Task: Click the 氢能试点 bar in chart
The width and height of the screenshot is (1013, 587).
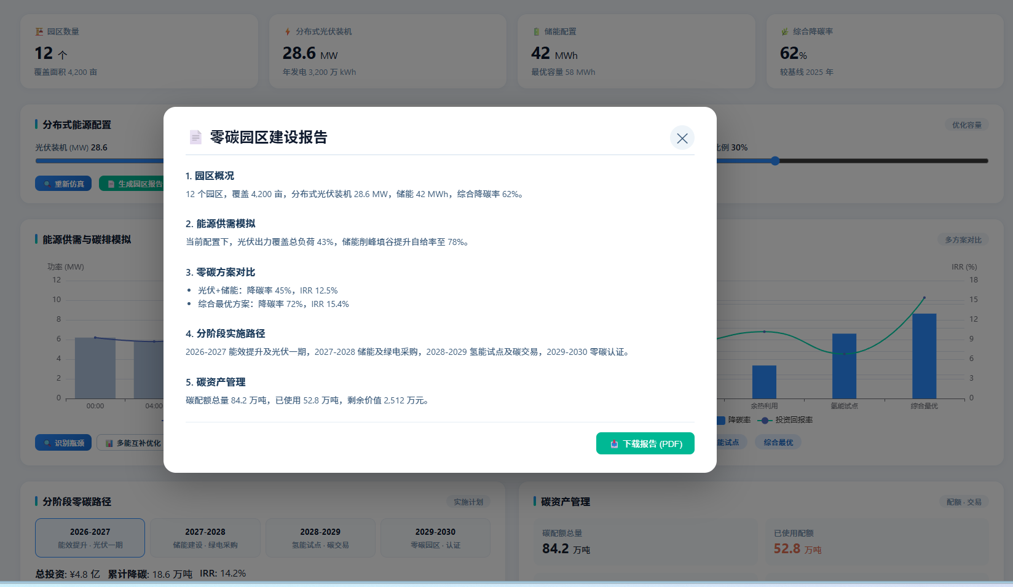Action: click(844, 366)
